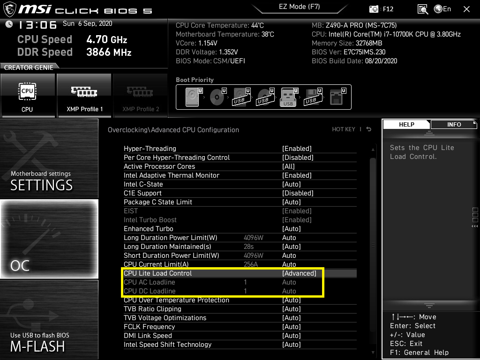Close the BIOS with the X icon
Image resolution: width=480 pixels, height=360 pixels.
[x=466, y=9]
